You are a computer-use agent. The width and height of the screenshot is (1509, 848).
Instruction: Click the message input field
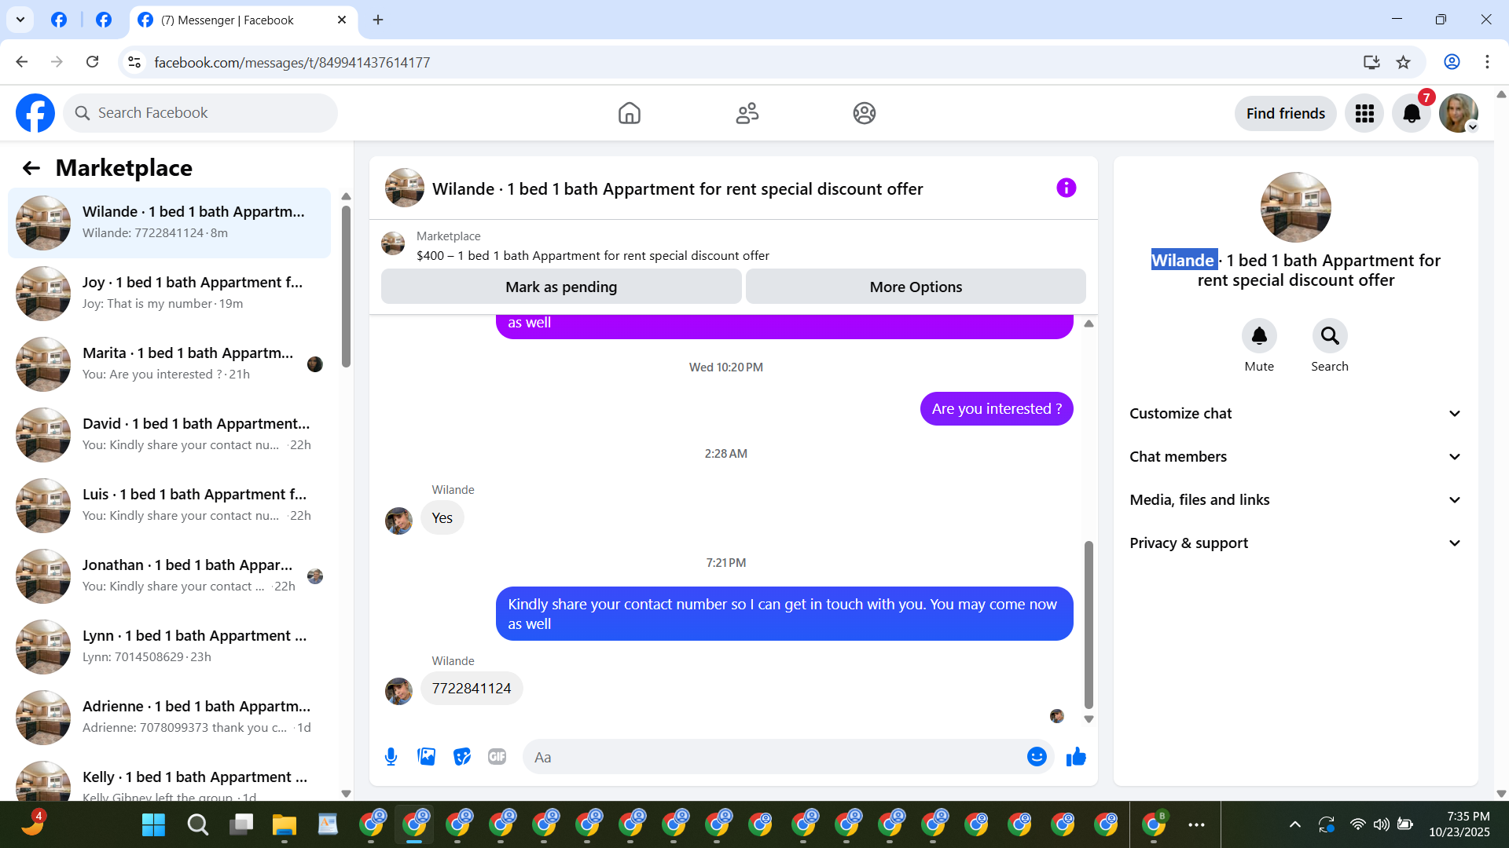coord(774,757)
